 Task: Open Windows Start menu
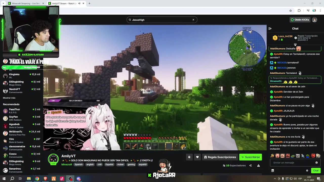click(4, 179)
